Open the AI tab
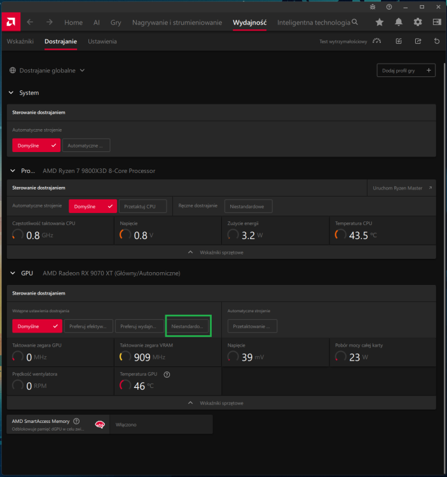Screen dimensions: 447x477 (97, 22)
